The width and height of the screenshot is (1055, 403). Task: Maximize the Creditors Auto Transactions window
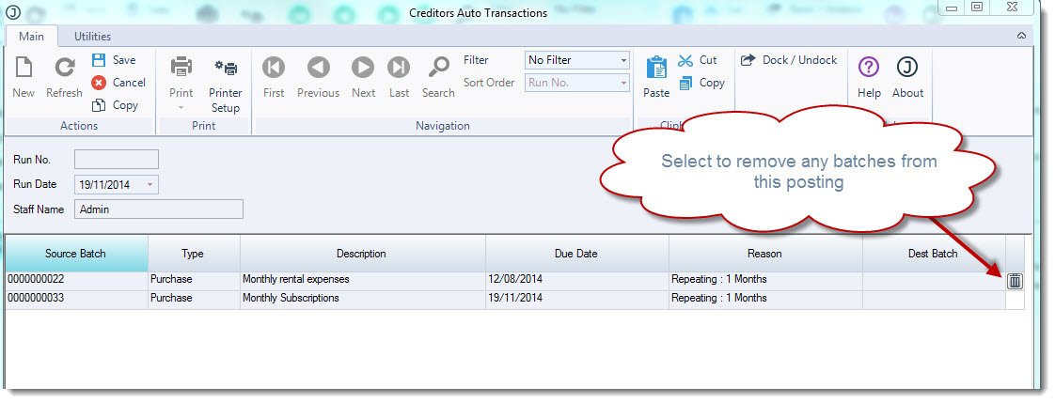click(977, 8)
